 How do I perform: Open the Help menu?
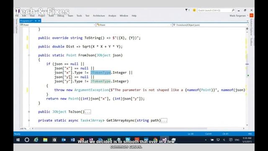click(134, 16)
